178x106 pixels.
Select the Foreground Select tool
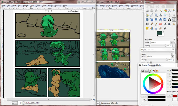click(174, 11)
